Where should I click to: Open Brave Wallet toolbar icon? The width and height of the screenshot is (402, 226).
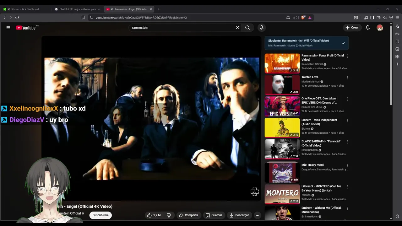(x=378, y=18)
